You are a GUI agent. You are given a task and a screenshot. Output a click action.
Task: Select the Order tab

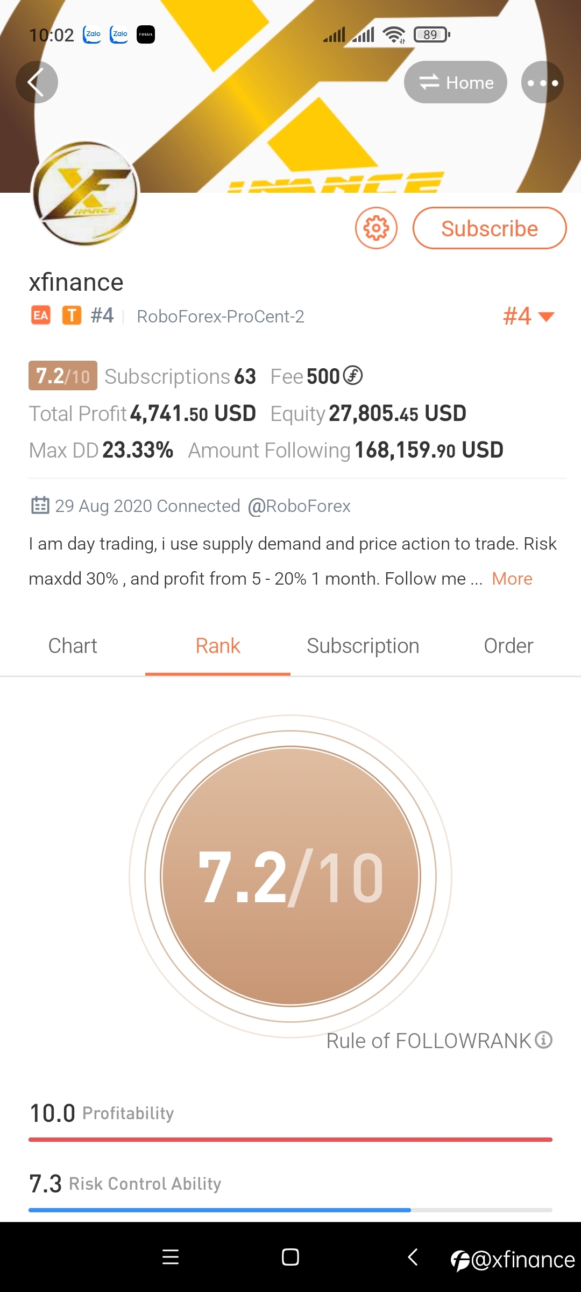[x=508, y=646]
